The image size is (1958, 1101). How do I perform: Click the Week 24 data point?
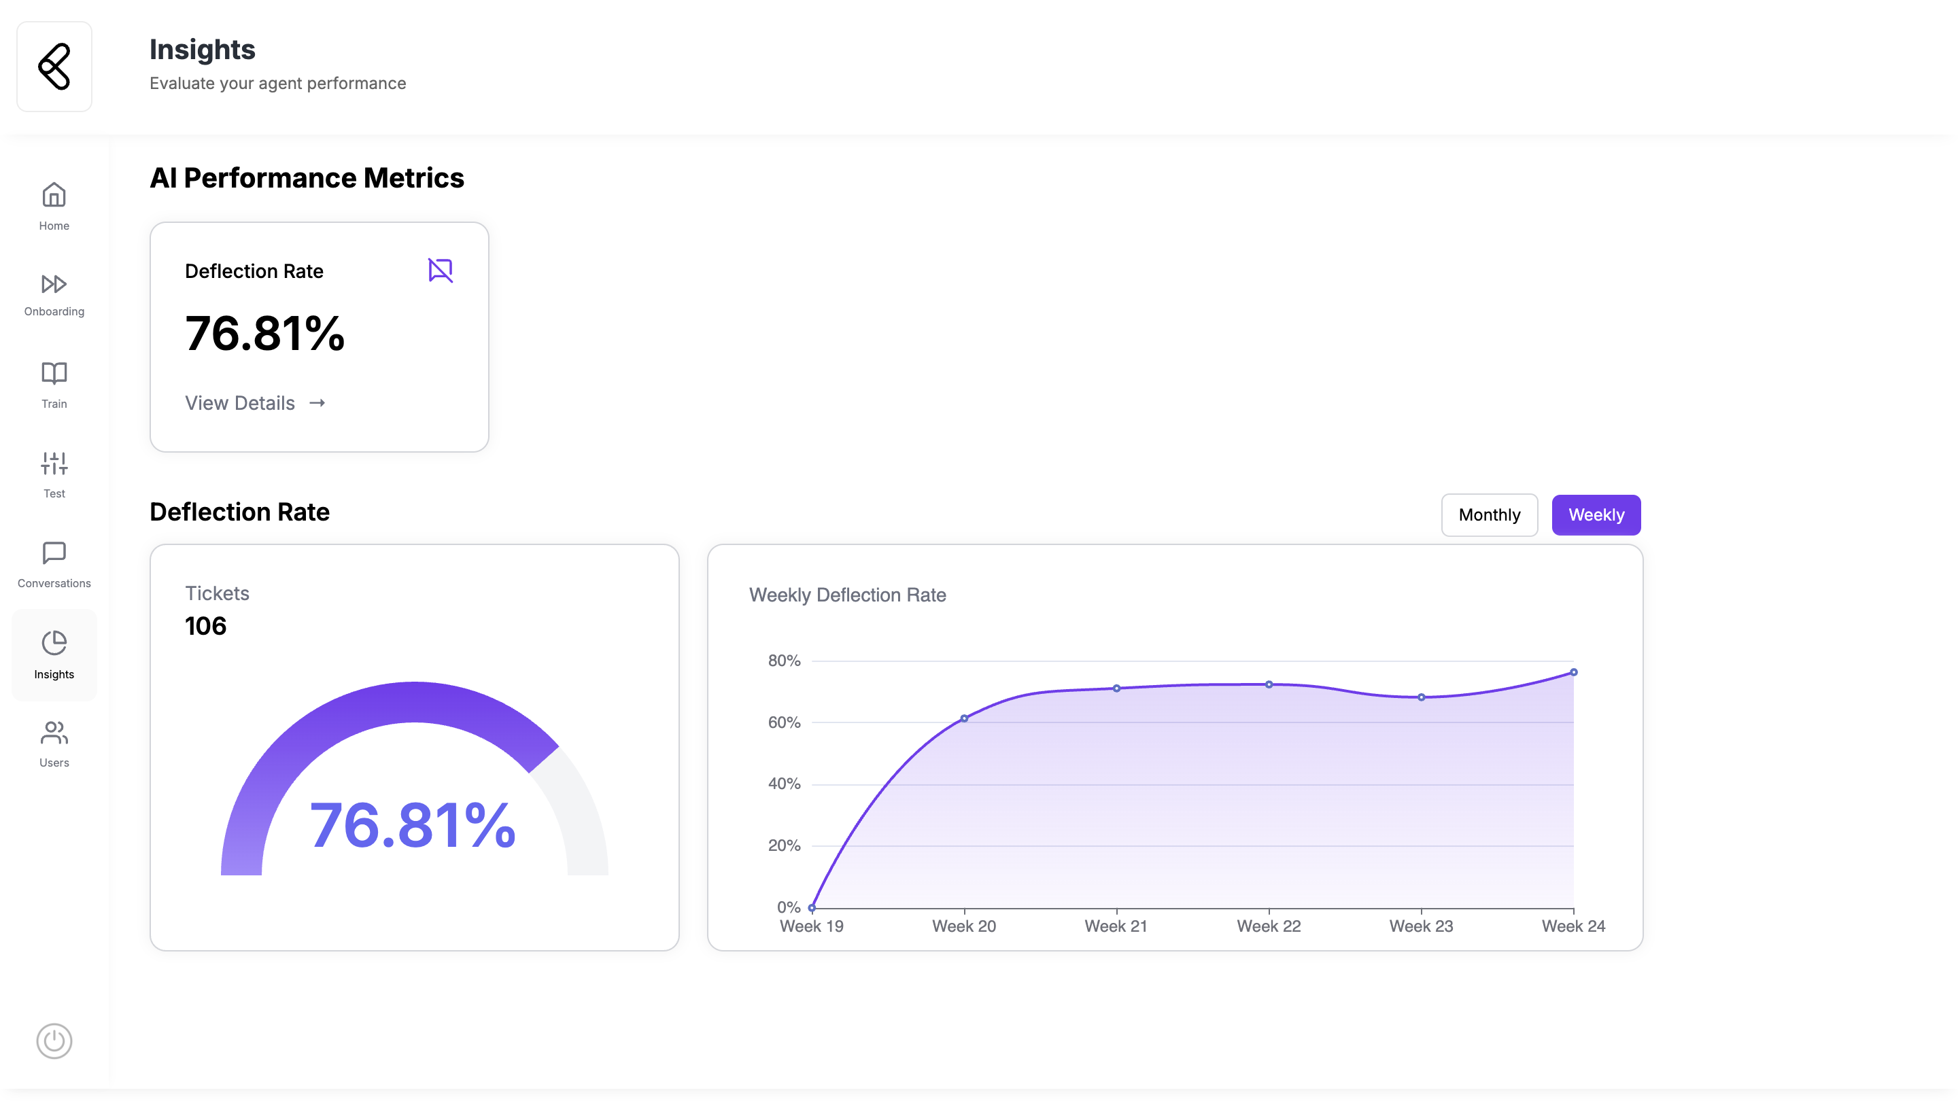coord(1573,672)
